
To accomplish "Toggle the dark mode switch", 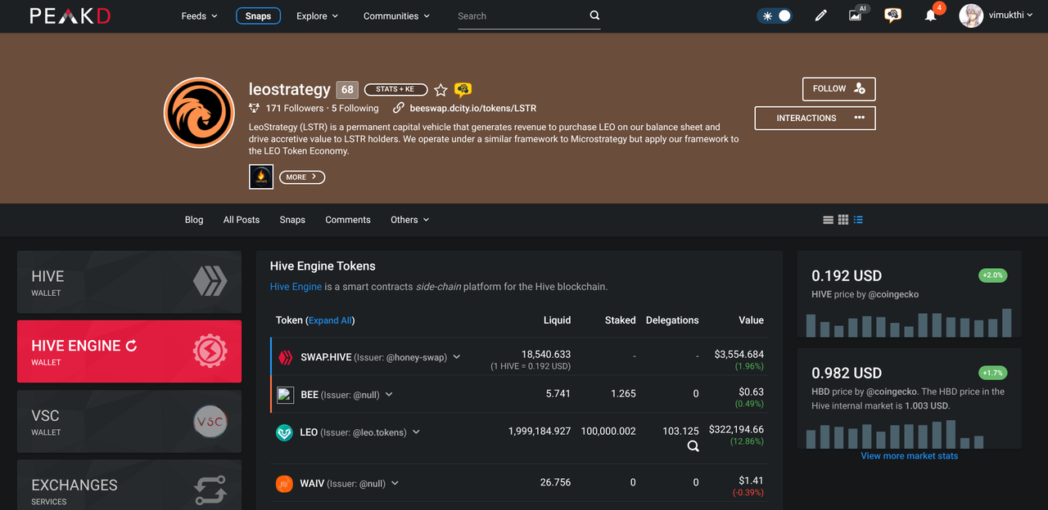I will point(775,16).
